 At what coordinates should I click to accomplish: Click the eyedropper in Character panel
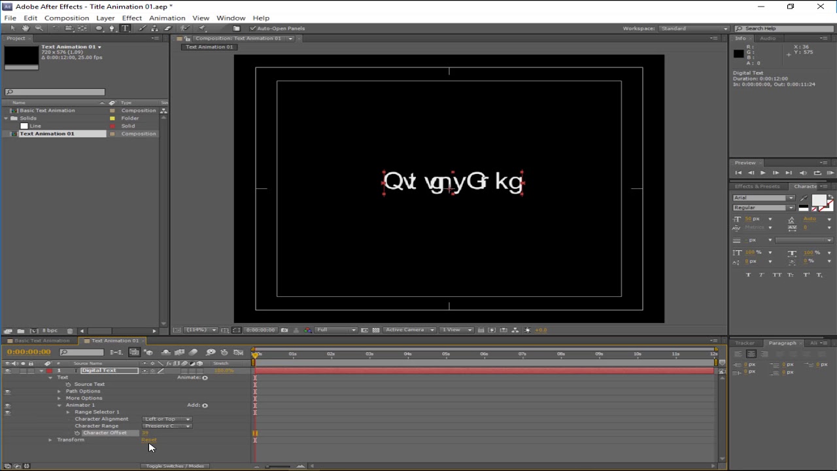804,198
